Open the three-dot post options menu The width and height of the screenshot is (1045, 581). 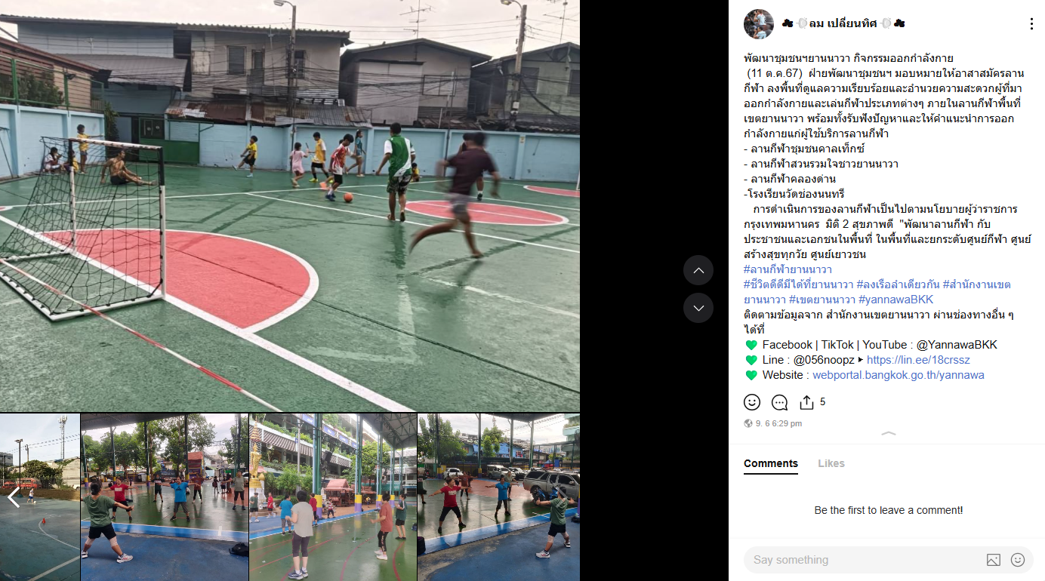(1031, 24)
